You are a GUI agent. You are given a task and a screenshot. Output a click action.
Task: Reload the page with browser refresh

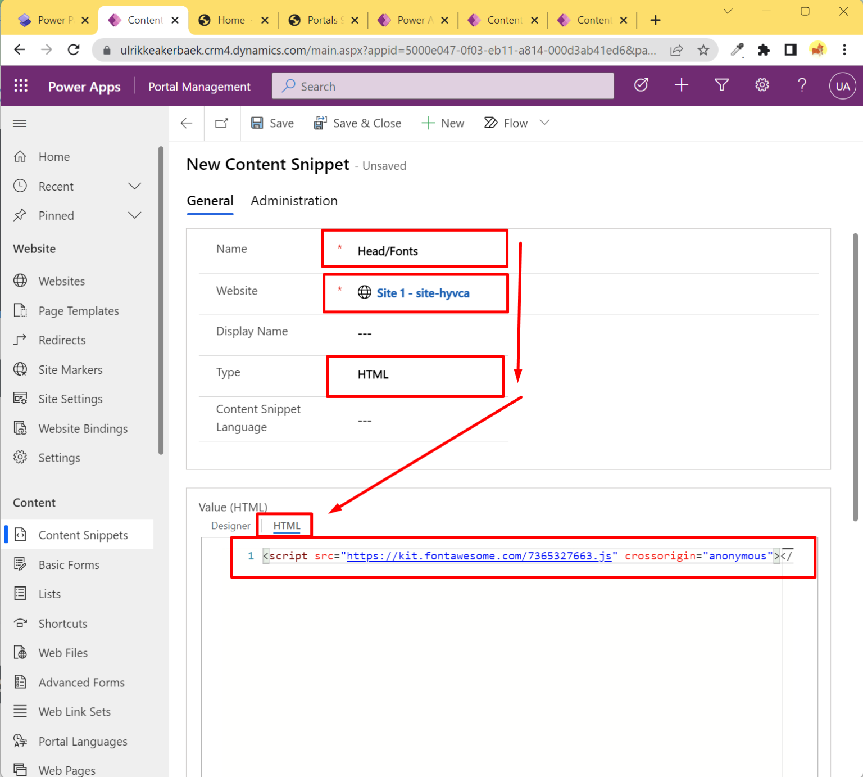click(74, 50)
